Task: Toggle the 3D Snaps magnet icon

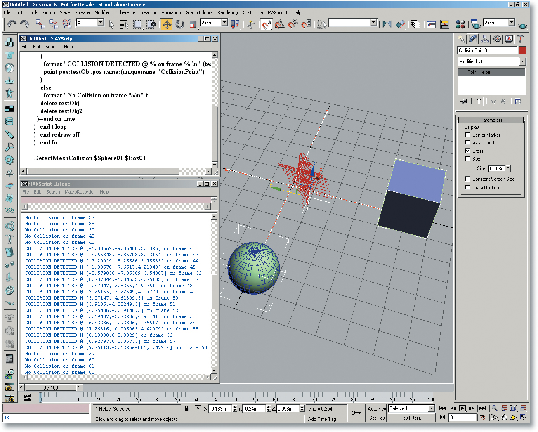Action: pyautogui.click(x=267, y=24)
